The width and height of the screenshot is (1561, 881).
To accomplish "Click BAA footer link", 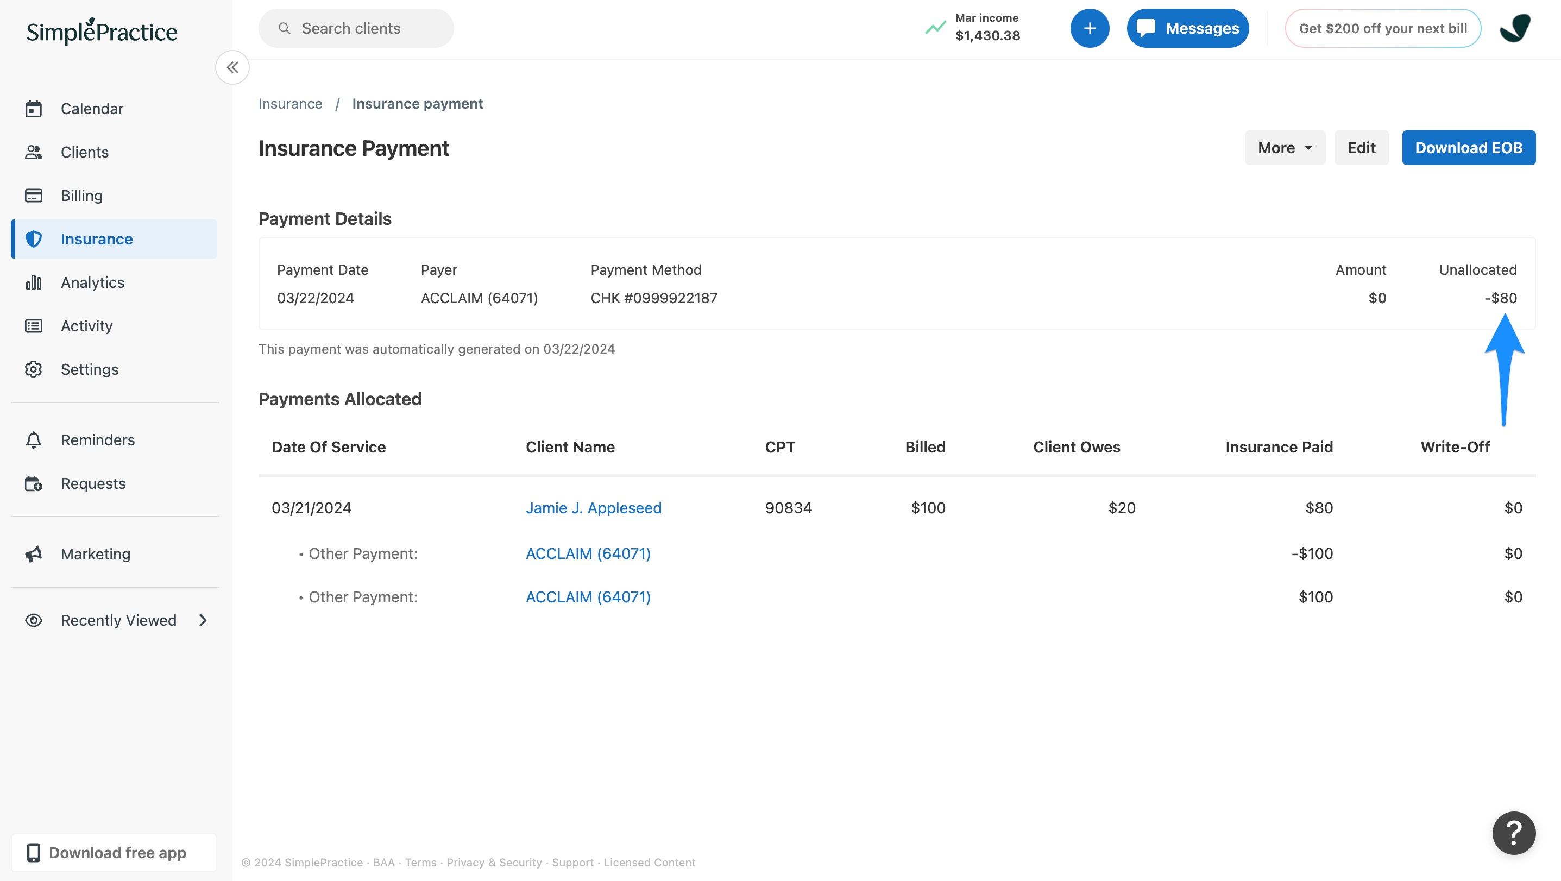I will click(x=383, y=862).
